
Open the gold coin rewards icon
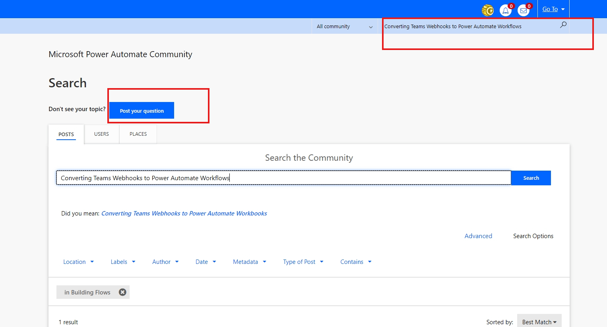[x=487, y=10]
